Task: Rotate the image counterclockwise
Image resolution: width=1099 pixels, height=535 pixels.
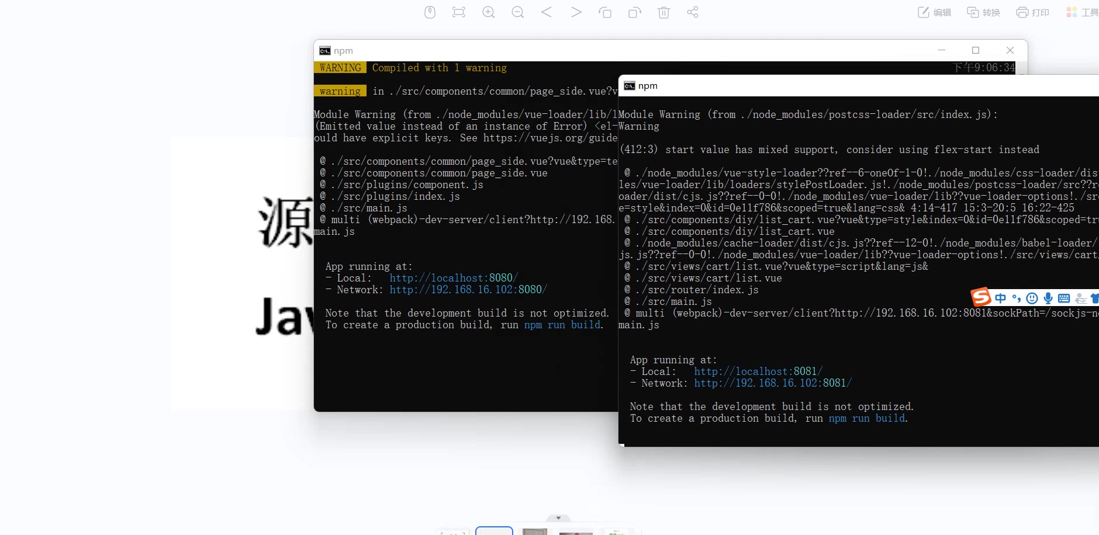Action: 605,12
